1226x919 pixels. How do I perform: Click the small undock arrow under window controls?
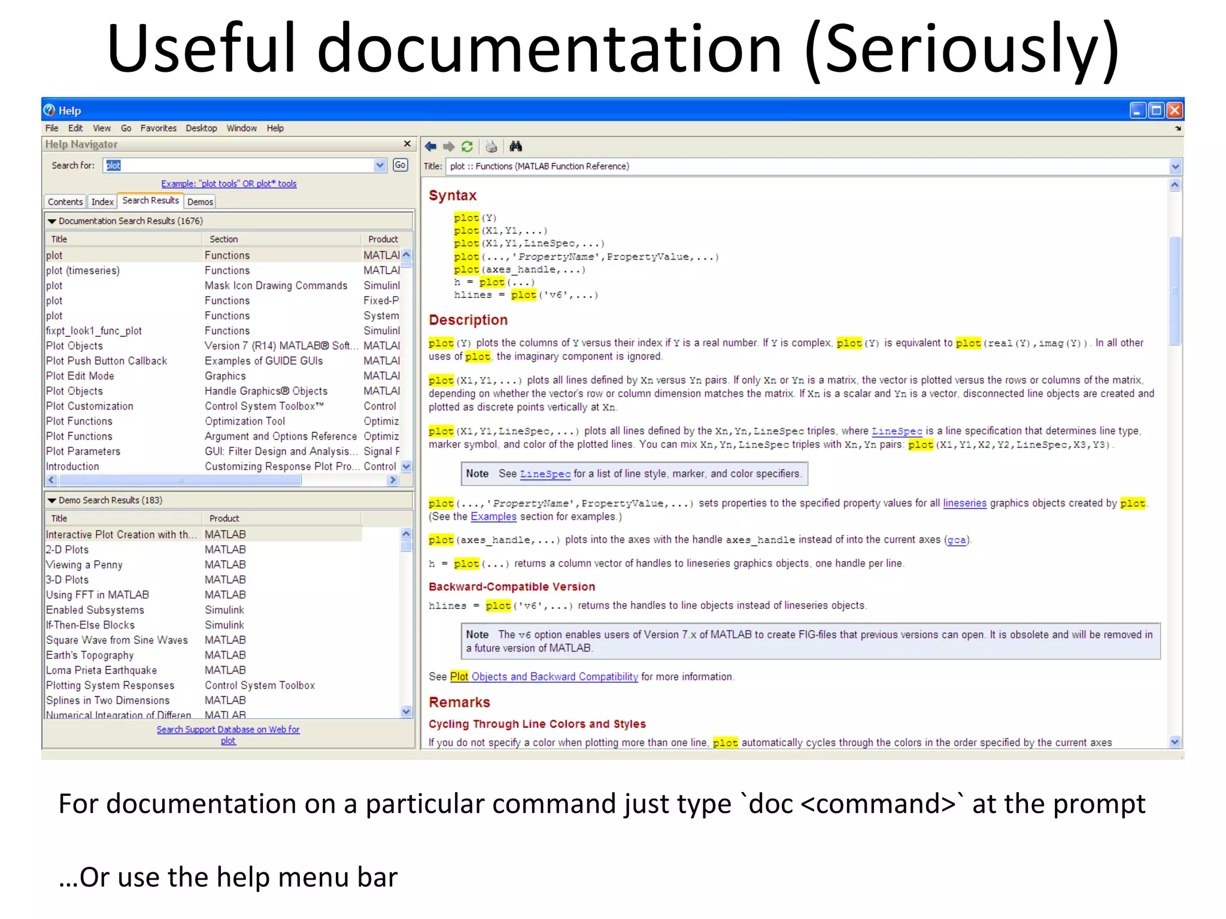pos(1178,129)
